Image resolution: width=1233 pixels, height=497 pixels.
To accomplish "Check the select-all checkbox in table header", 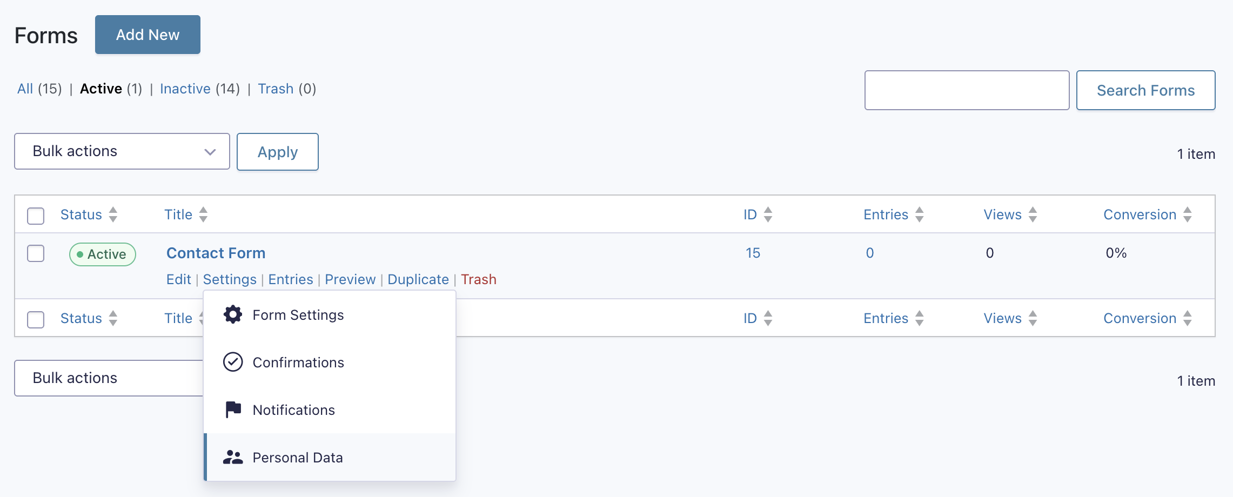I will (36, 216).
